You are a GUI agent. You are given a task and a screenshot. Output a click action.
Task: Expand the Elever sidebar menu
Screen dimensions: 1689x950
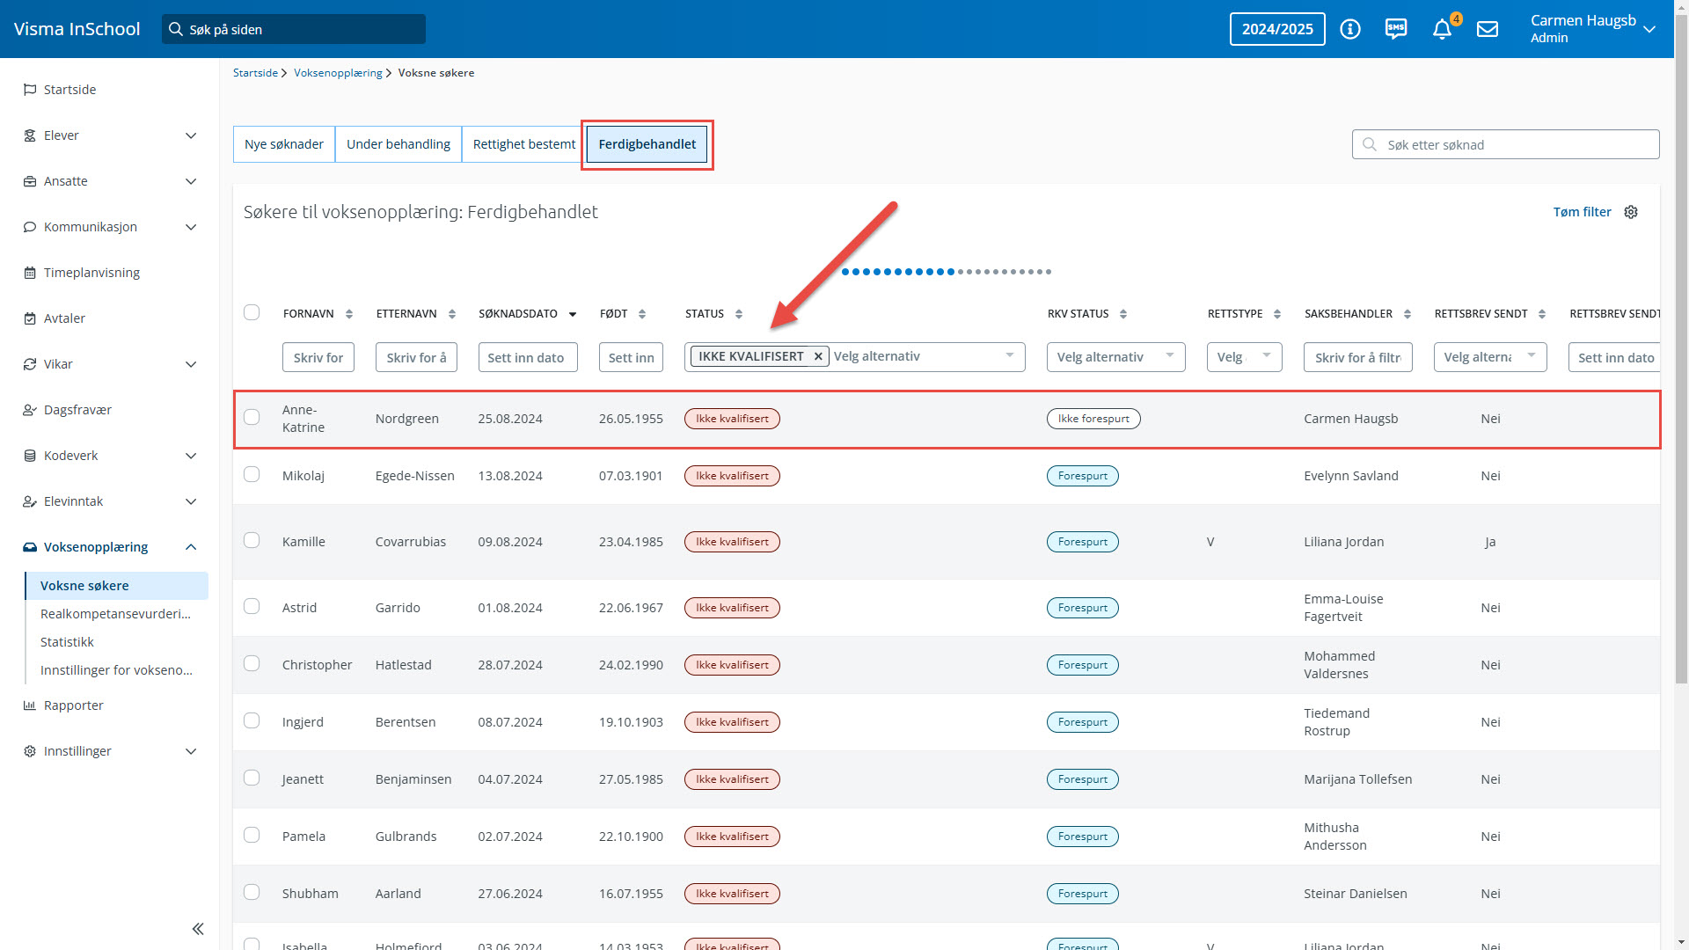191,135
